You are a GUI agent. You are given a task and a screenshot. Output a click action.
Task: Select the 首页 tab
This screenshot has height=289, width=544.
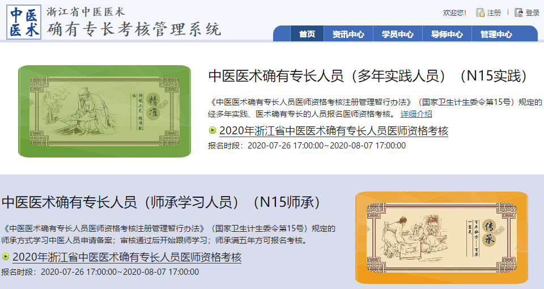[307, 33]
